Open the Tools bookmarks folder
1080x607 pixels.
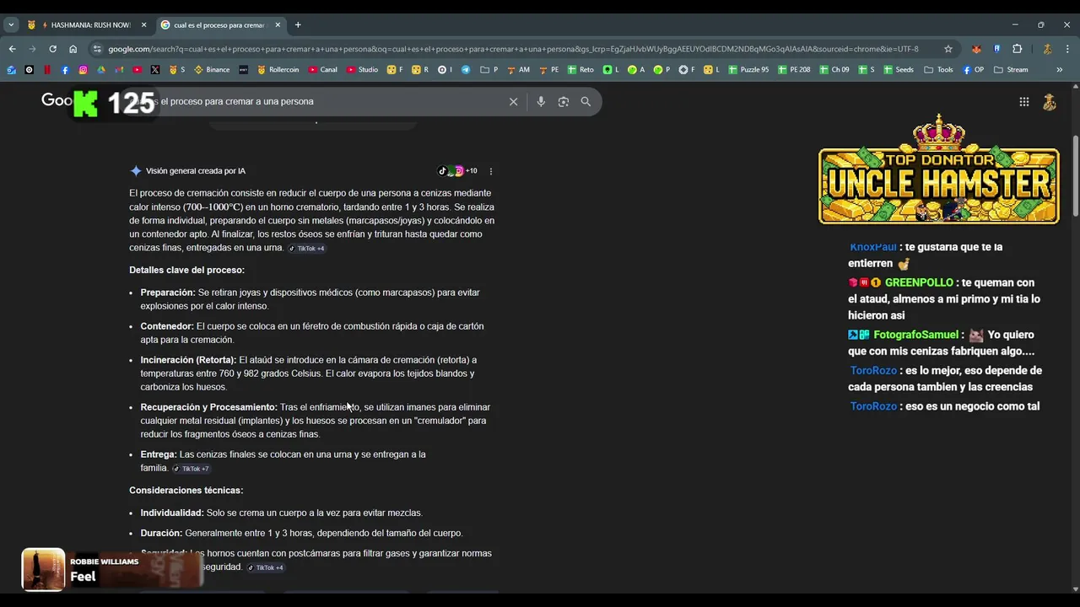[939, 70]
